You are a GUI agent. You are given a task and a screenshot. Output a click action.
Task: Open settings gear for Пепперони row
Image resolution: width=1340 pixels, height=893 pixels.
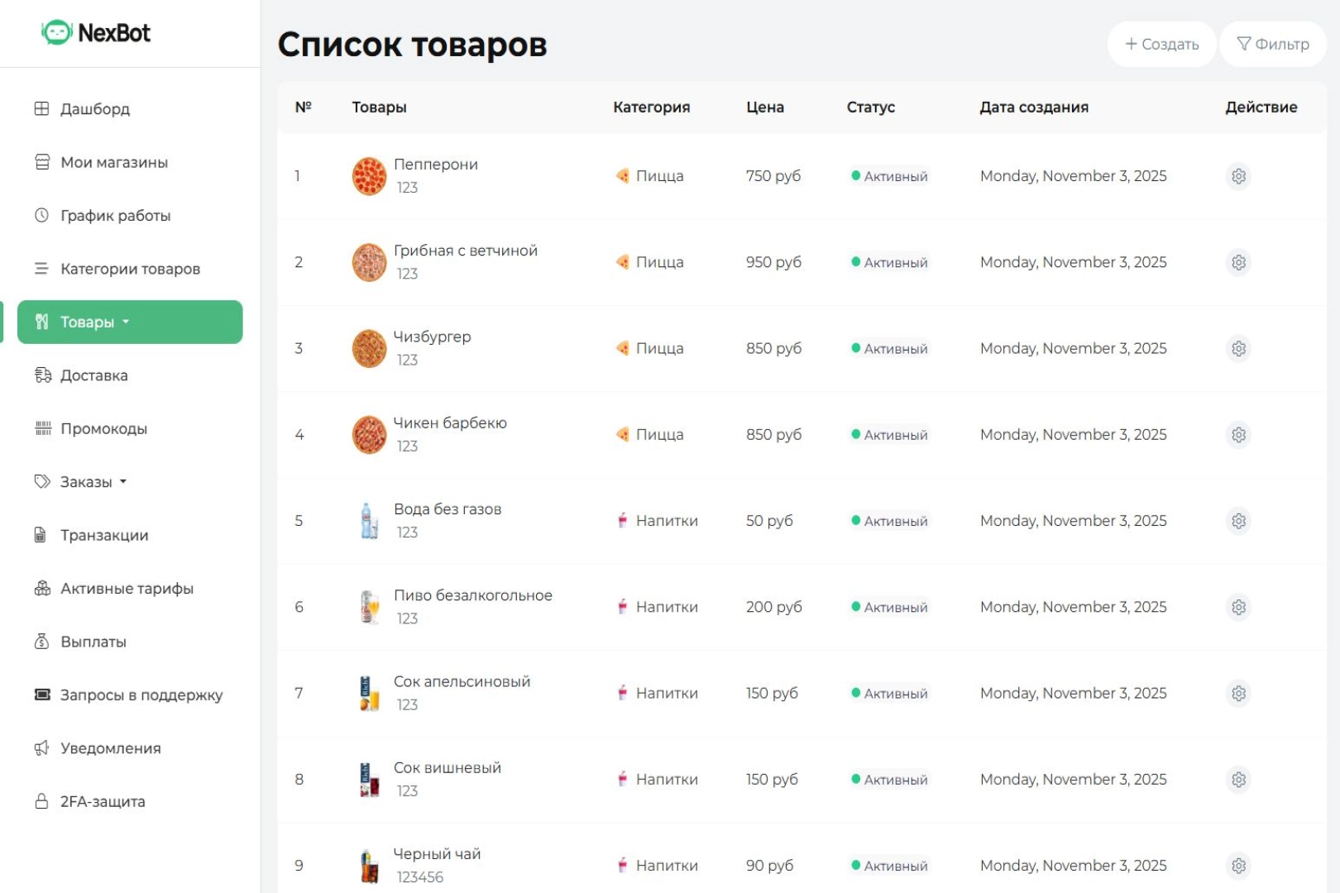(1238, 176)
